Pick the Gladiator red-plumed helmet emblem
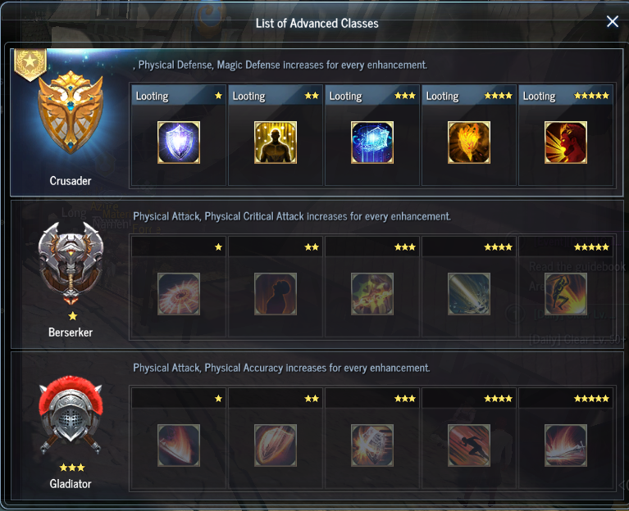This screenshot has width=629, height=511. [x=71, y=414]
